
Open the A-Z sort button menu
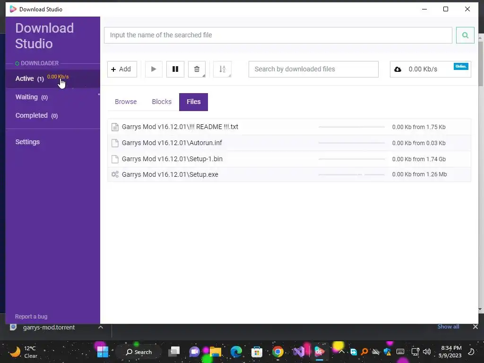222,69
